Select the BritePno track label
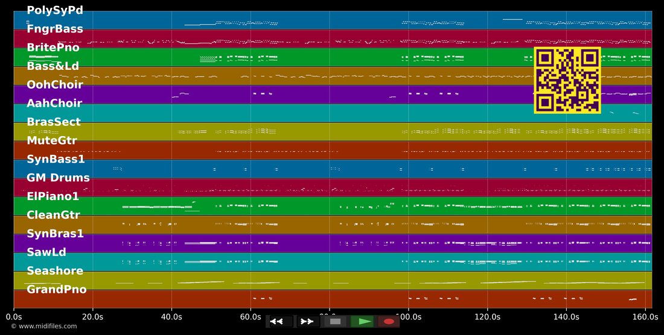The height and width of the screenshot is (335, 664). click(53, 48)
